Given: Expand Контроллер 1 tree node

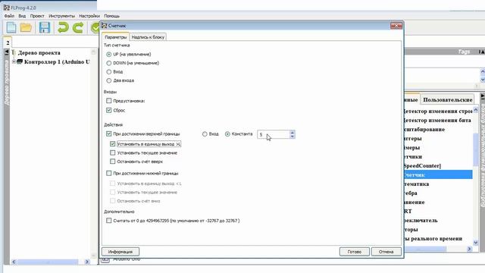Looking at the screenshot, I should pyautogui.click(x=14, y=62).
